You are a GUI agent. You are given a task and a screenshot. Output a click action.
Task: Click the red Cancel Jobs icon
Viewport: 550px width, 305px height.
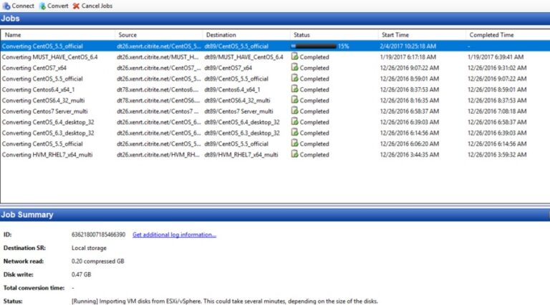77,6
